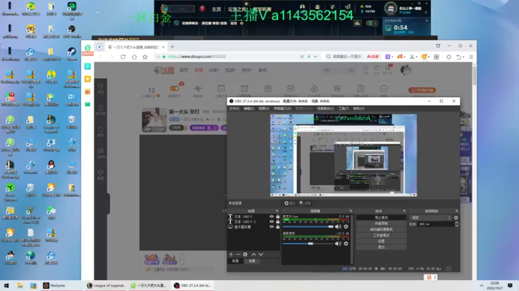
Task: Click the orange PC客户端 button on Douyu
Action: coord(422,90)
